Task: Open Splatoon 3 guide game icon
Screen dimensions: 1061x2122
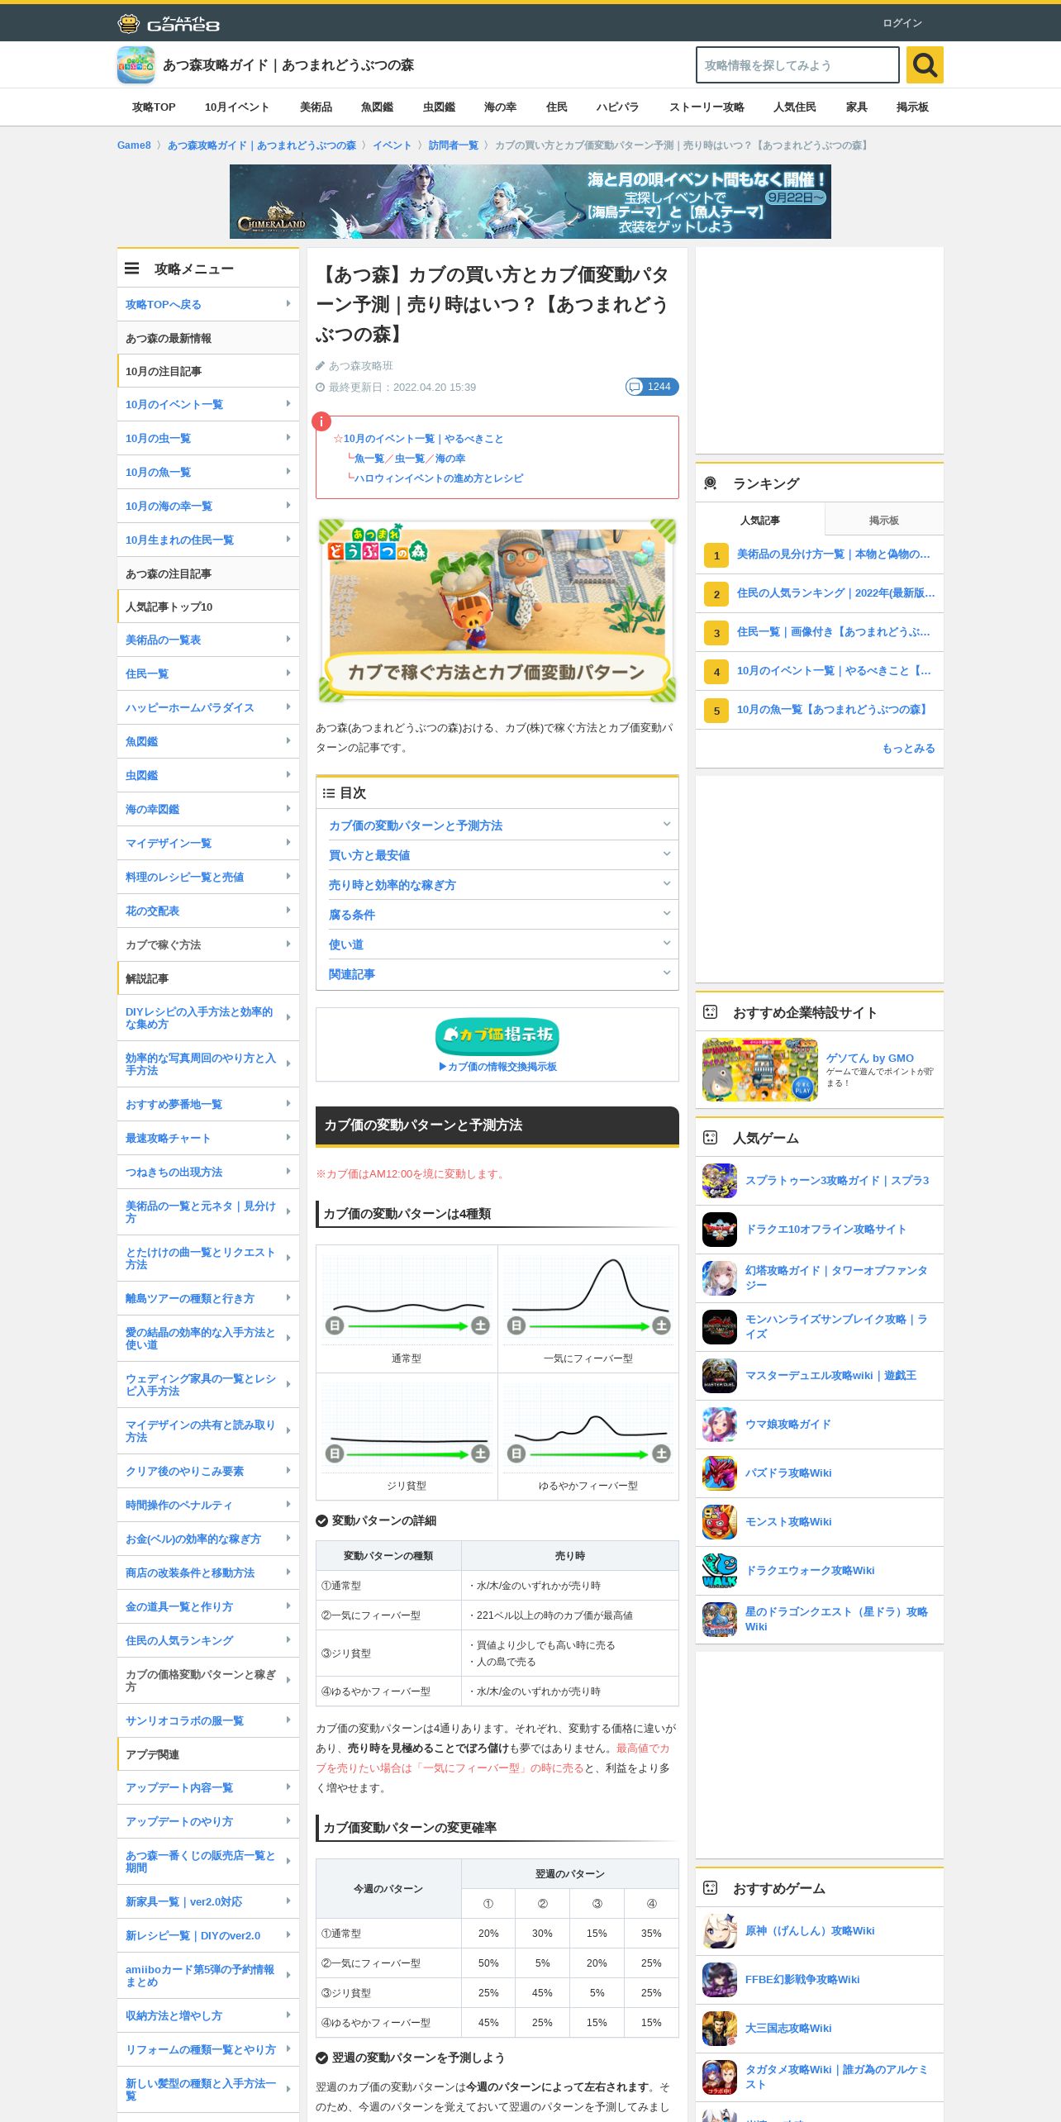Action: coord(720,1181)
